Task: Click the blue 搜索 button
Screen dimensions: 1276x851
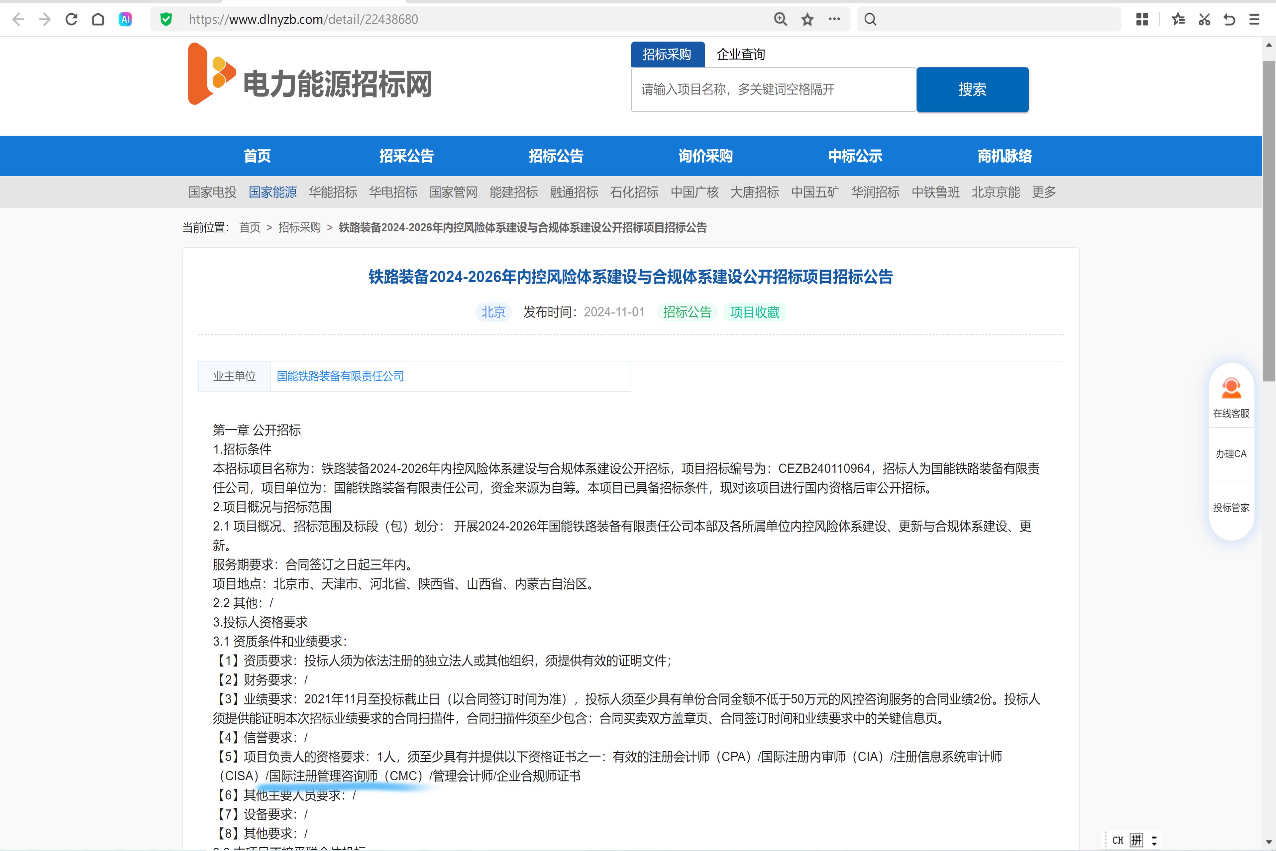Action: [x=972, y=89]
